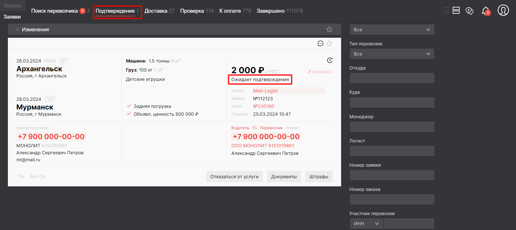
Task: Focus the Номер заявки filter field
Action: tap(392, 175)
